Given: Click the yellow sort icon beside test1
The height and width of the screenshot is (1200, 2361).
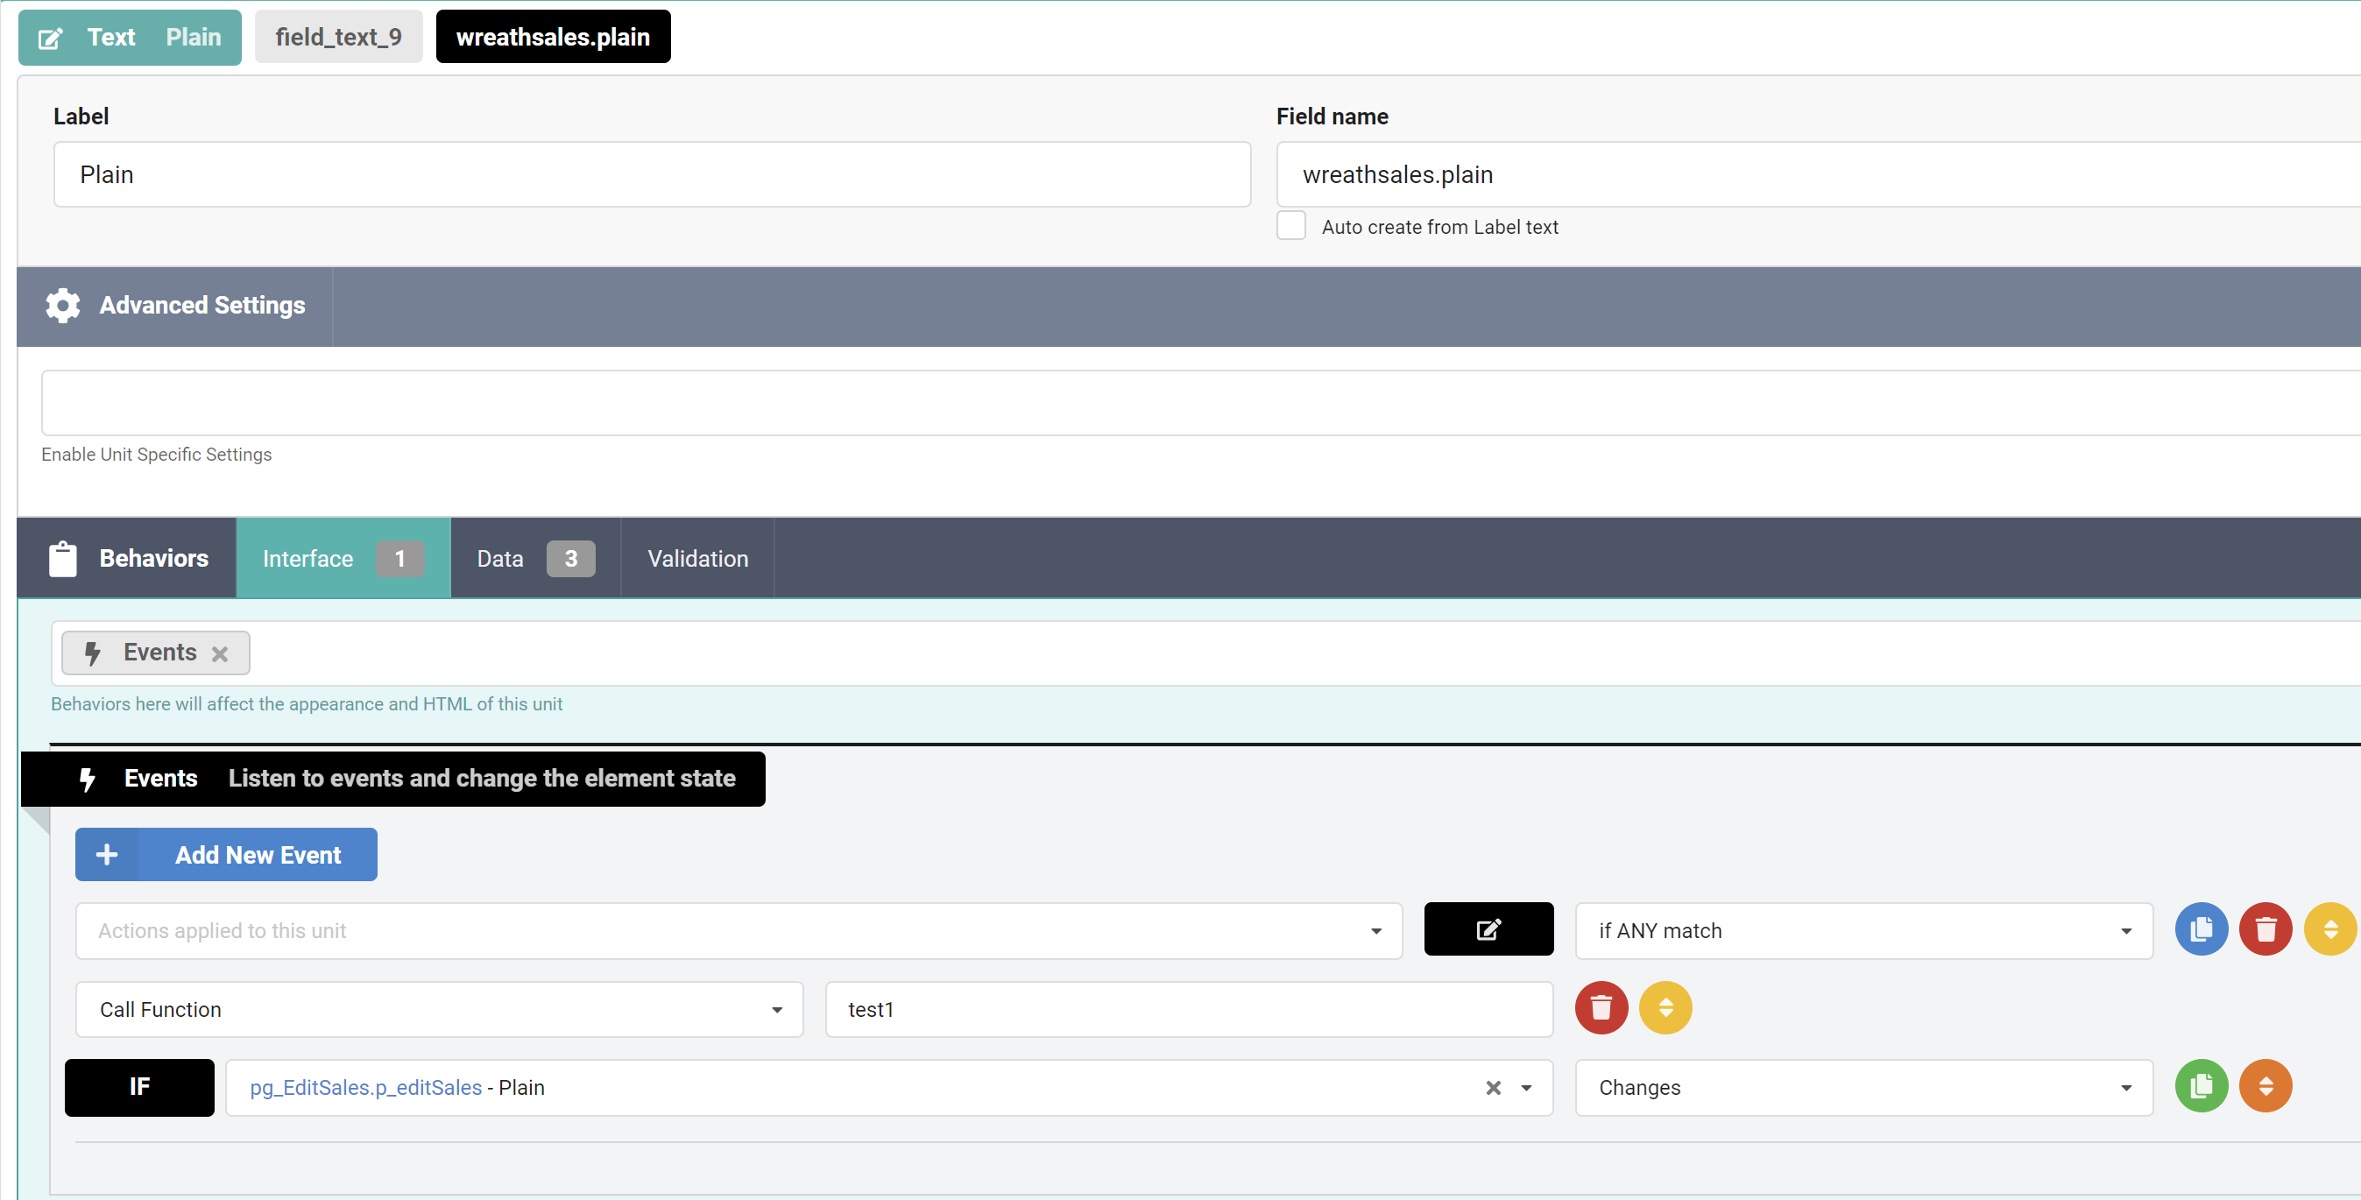Looking at the screenshot, I should tap(1665, 1007).
